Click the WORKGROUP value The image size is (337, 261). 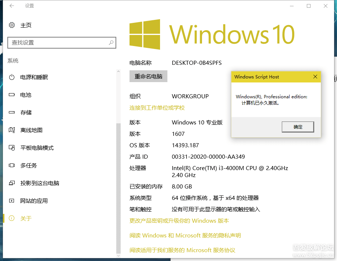coord(190,96)
